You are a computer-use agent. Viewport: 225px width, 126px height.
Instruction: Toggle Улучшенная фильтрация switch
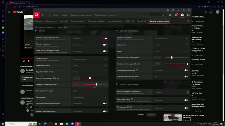coord(186,70)
